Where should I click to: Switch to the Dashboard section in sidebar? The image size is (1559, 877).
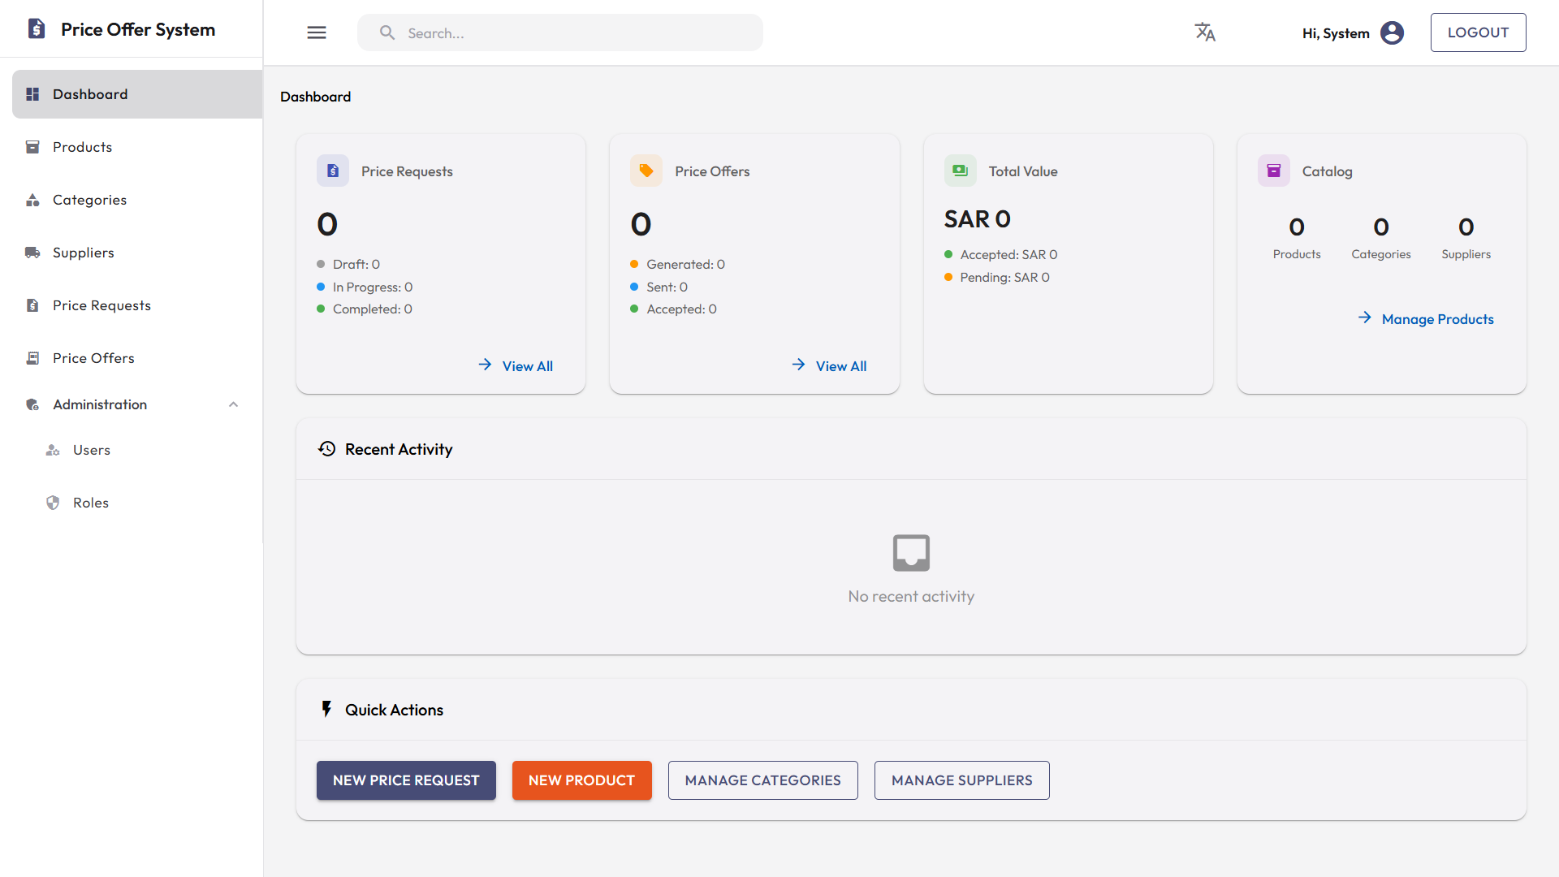pos(89,93)
